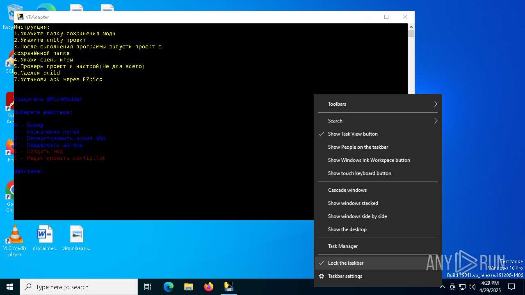Click the 'Выход' option text
The height and width of the screenshot is (295, 525).
[x=35, y=125]
